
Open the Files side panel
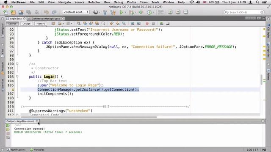3,54
